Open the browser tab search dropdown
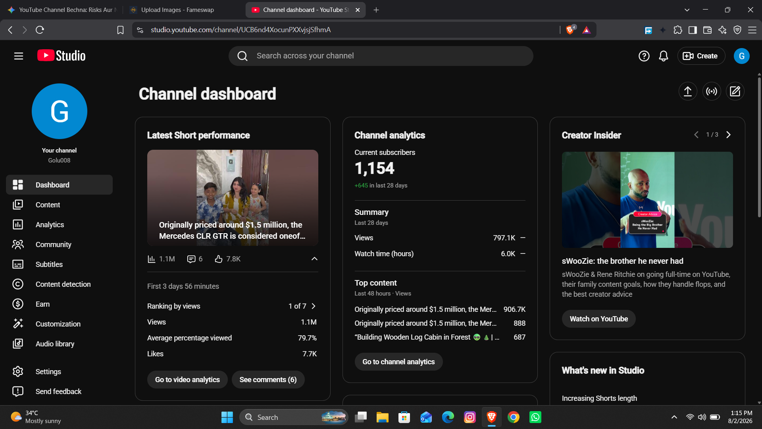Image resolution: width=762 pixels, height=429 pixels. pyautogui.click(x=687, y=10)
